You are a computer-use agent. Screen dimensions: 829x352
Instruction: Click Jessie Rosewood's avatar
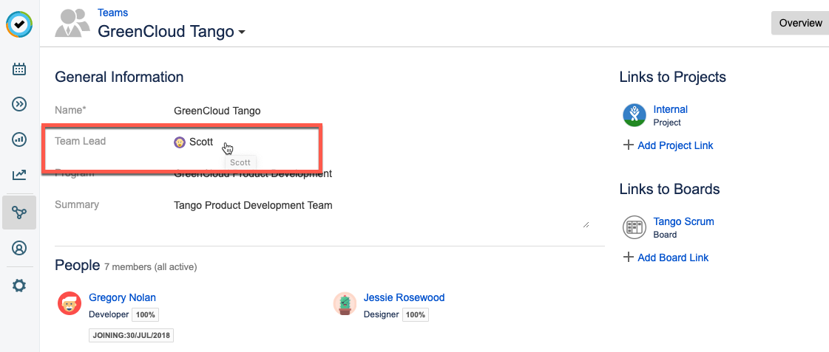pos(345,303)
